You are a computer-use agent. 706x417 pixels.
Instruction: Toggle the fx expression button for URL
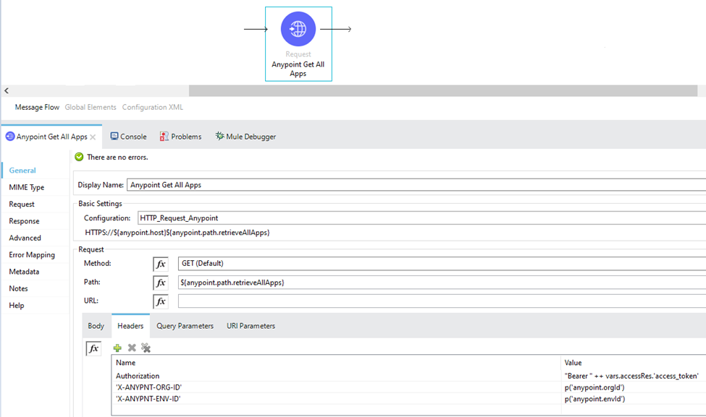tap(161, 301)
